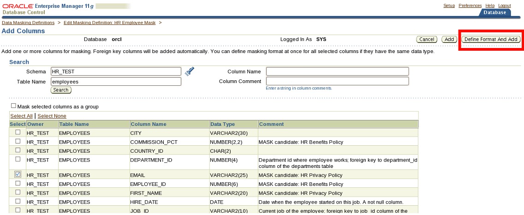Focus the Table Name input field
Viewport: 524px width, 215px height.
coord(116,82)
